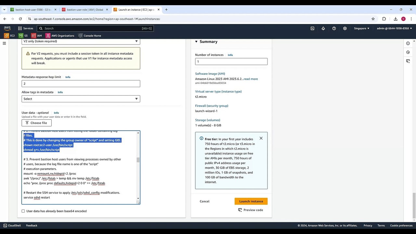Switch to the bastion-user-role IAM tab

coord(85,10)
